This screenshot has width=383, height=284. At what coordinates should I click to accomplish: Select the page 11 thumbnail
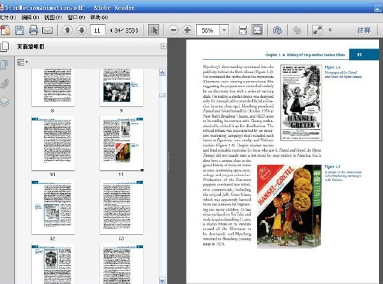point(121,143)
